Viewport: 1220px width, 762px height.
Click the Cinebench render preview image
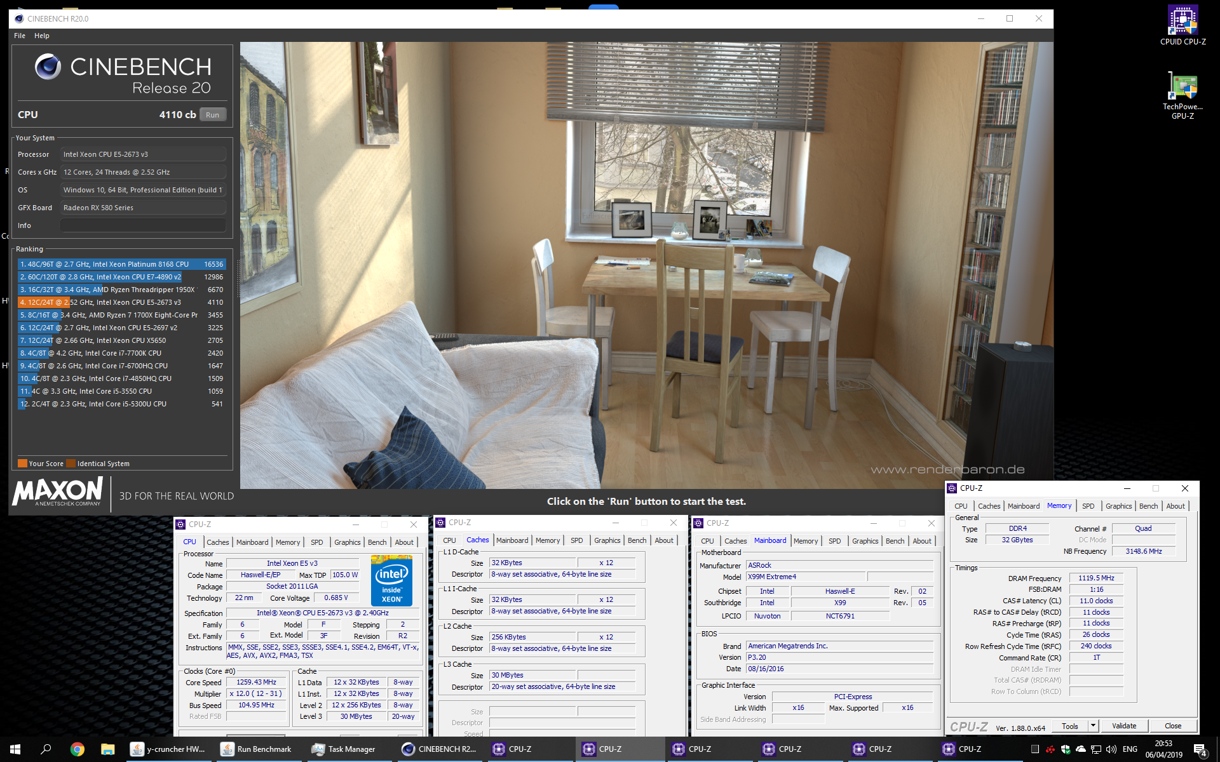(x=646, y=265)
